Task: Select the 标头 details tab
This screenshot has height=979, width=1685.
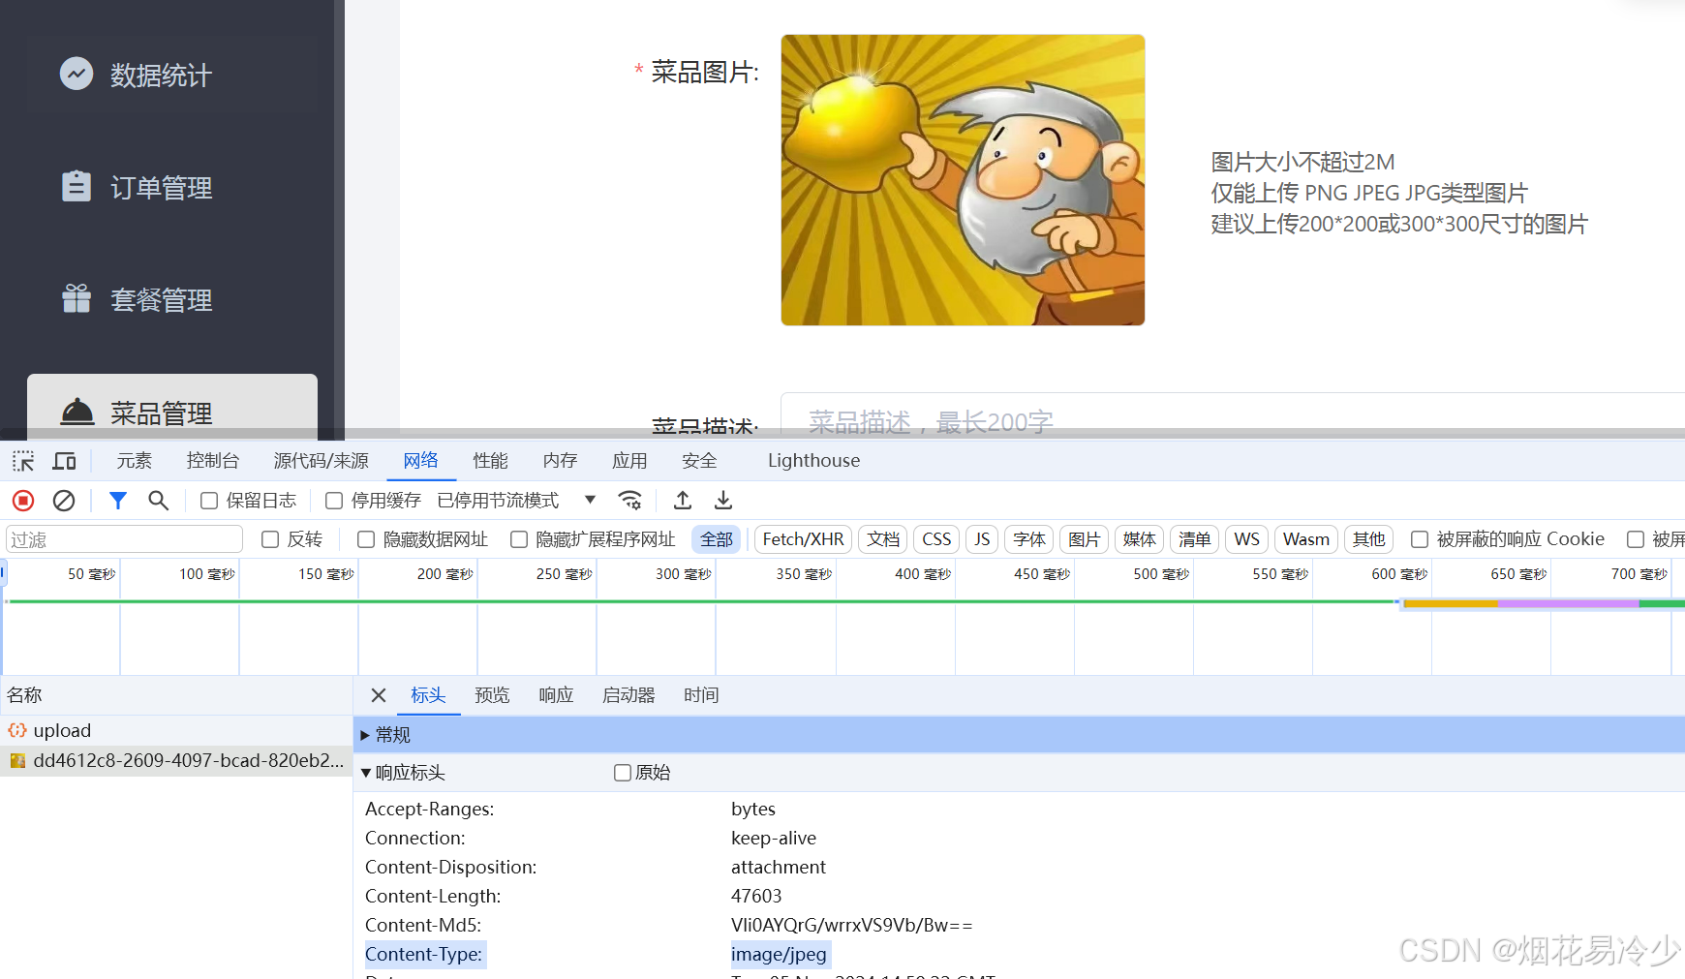Action: (x=428, y=695)
